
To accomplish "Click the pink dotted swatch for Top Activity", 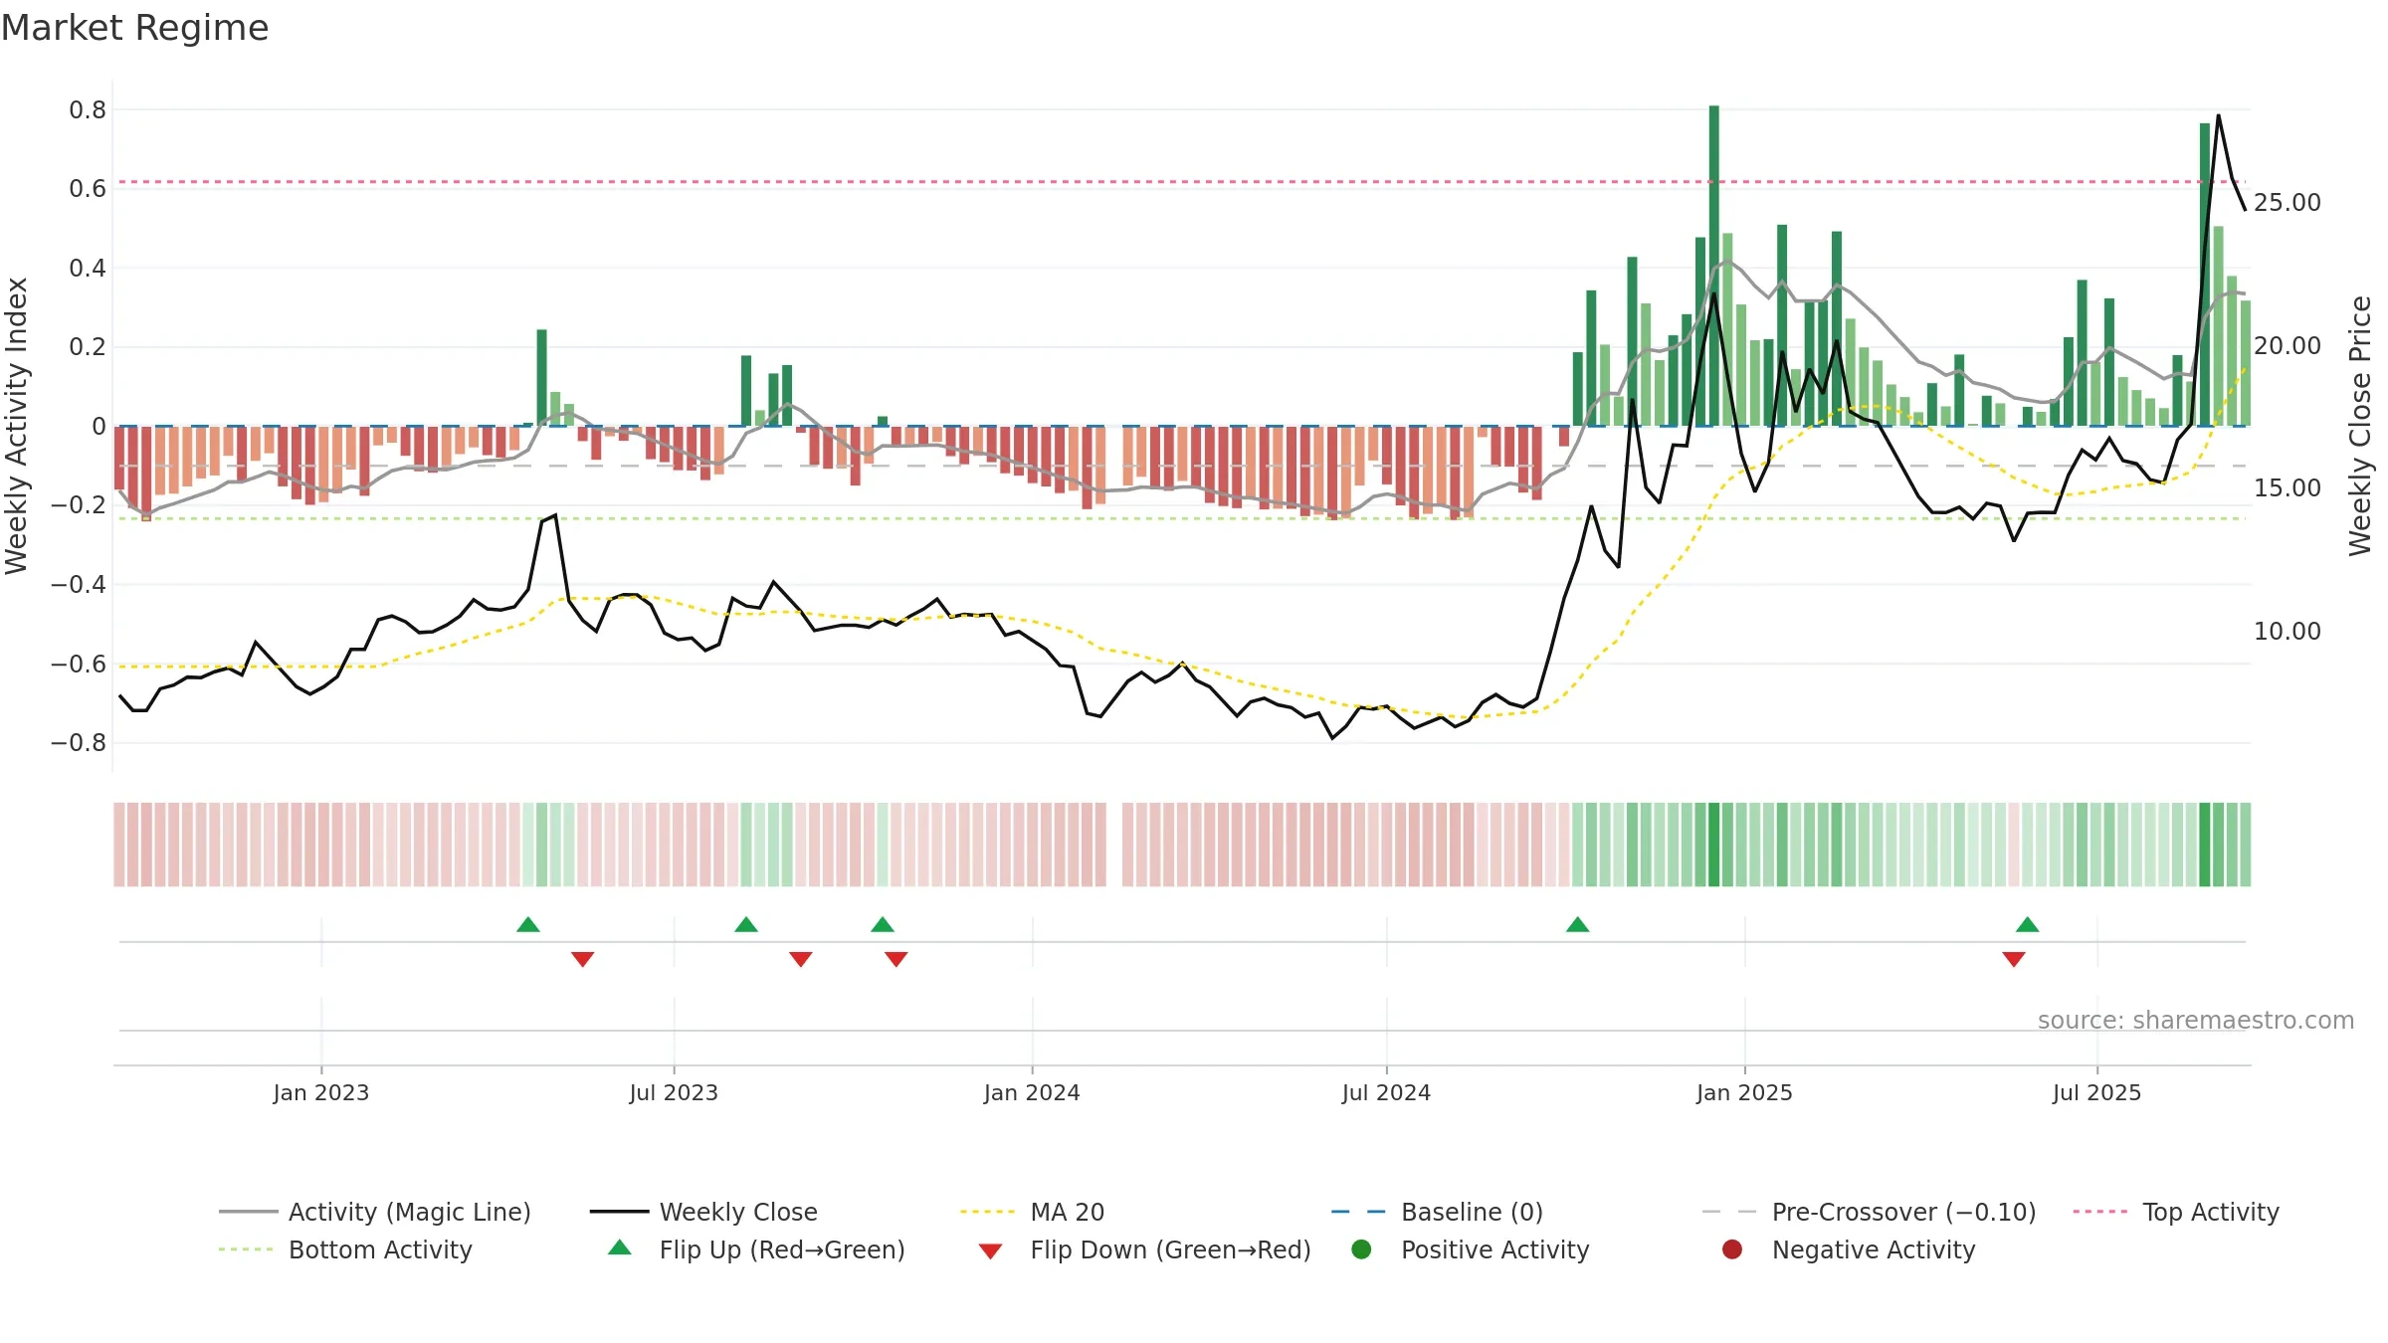I will point(2100,1212).
